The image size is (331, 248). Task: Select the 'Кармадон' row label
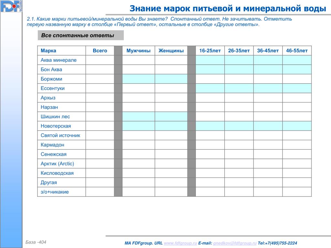(x=52, y=145)
